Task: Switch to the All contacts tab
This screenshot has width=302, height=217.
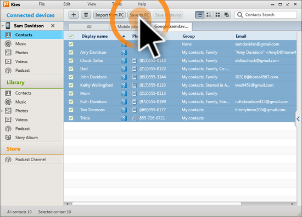Action: [x=89, y=26]
